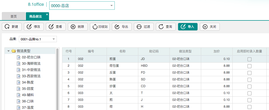Click the tree panel vertical scrollbar
The height and width of the screenshot is (110, 269).
[x=57, y=79]
